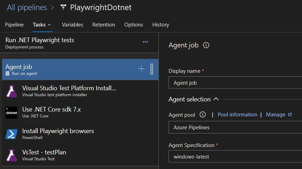Go to the History tab
302x169 pixels.
161,25
